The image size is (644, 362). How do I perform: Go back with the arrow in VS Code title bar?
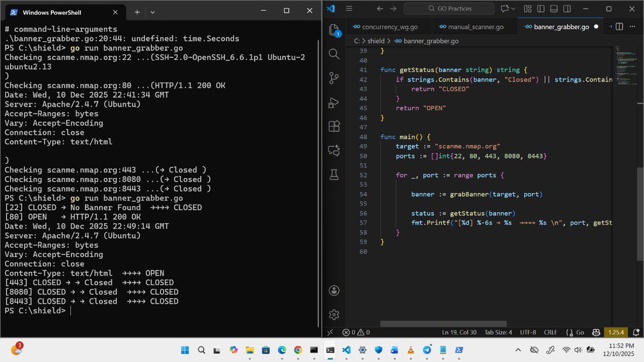click(380, 9)
